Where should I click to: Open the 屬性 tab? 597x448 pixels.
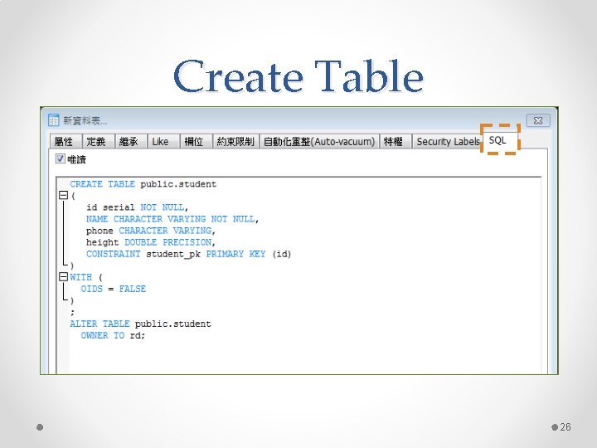tap(66, 142)
